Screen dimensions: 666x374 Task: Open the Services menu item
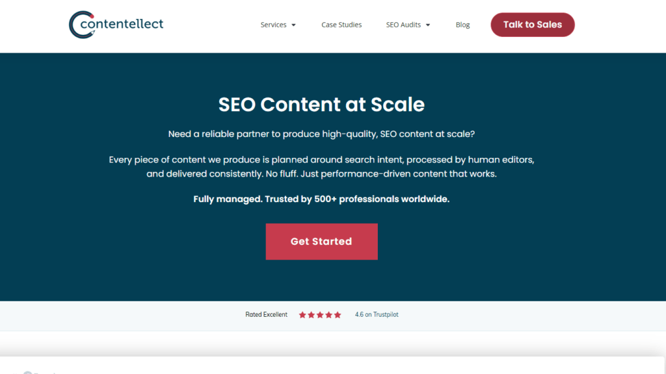(x=273, y=25)
